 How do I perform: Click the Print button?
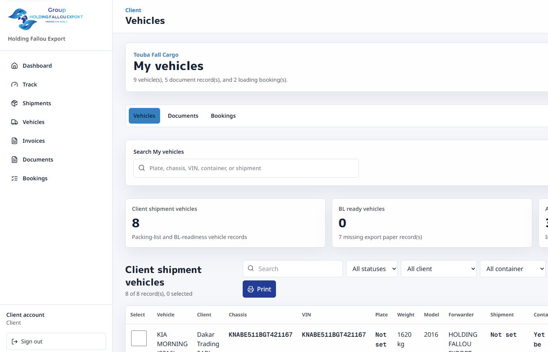coord(259,289)
